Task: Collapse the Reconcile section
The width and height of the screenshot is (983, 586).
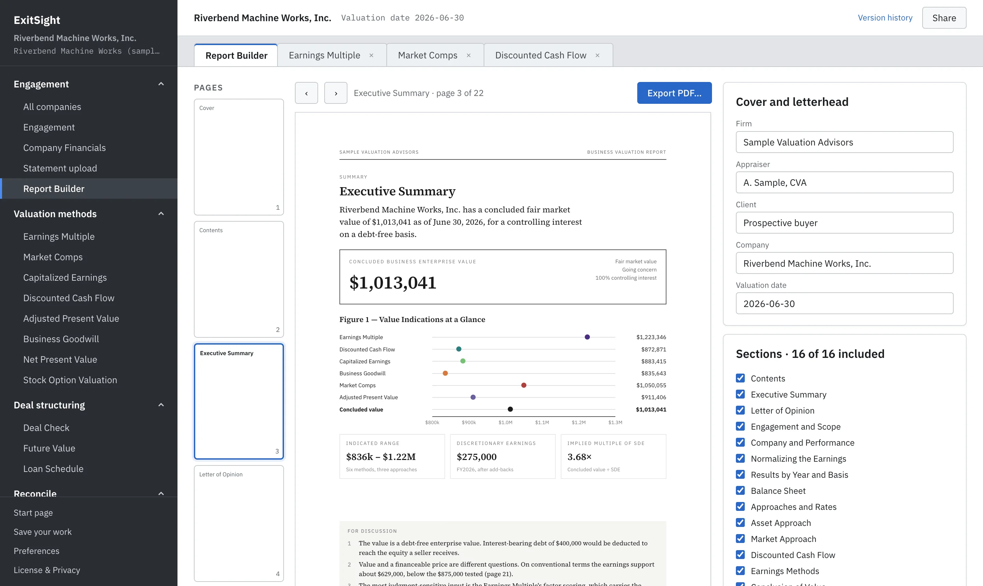Action: (161, 493)
